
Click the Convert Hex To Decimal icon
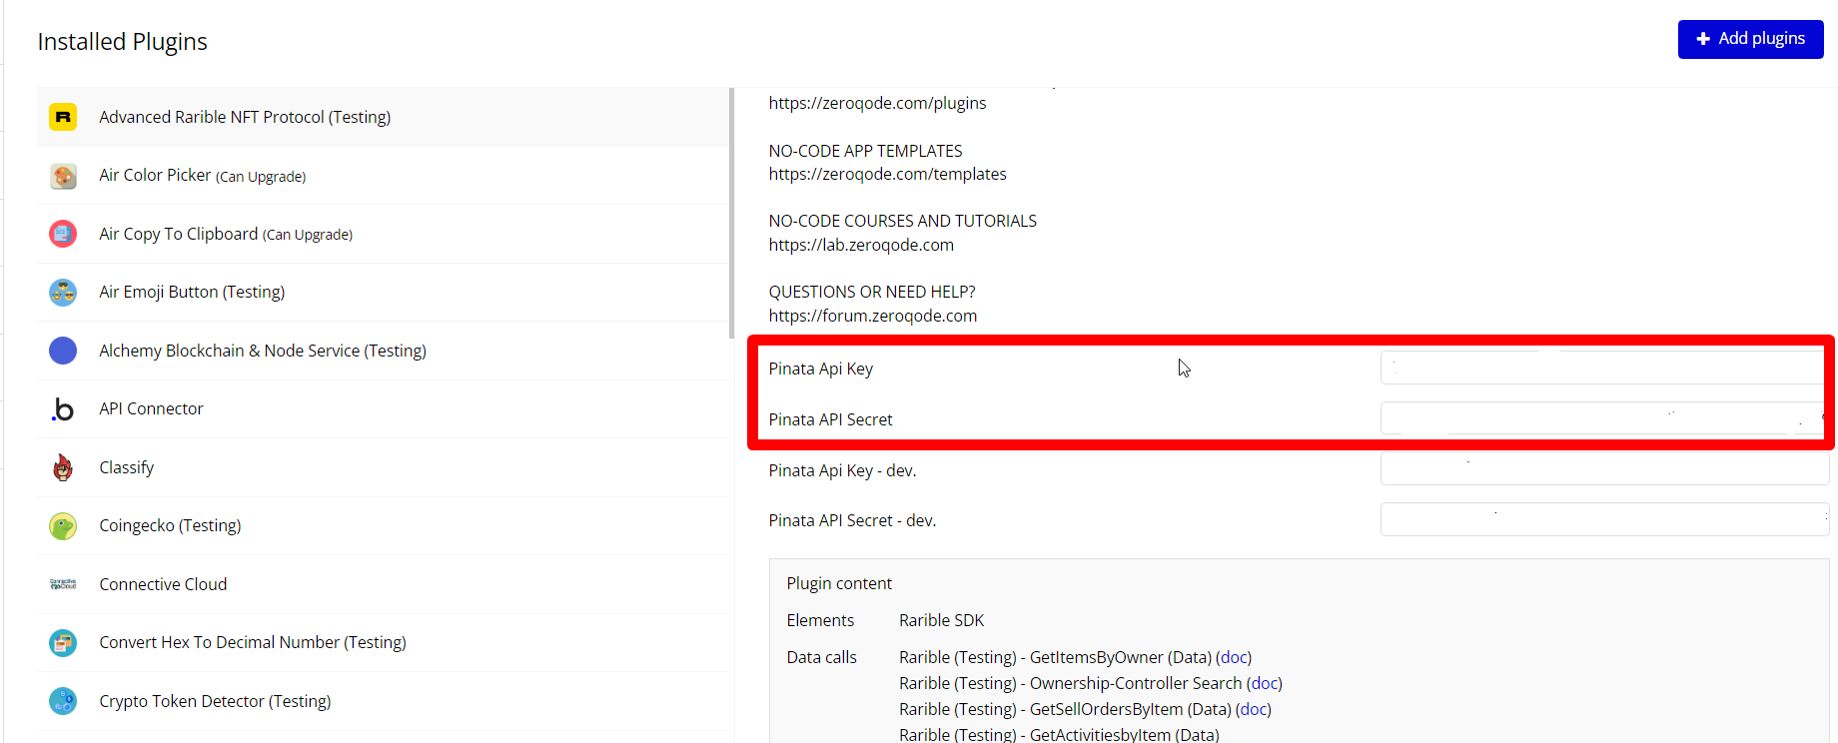(63, 642)
